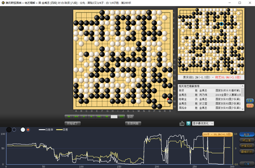Click the 白胜率 white line legend
The height and width of the screenshot is (168, 255).
[46, 130]
